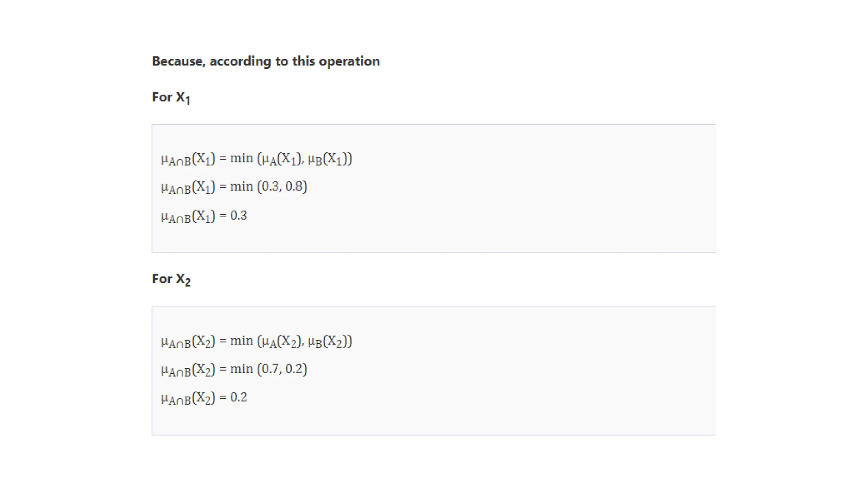Click the "For X2" heading
The image size is (867, 487).
coord(171,279)
